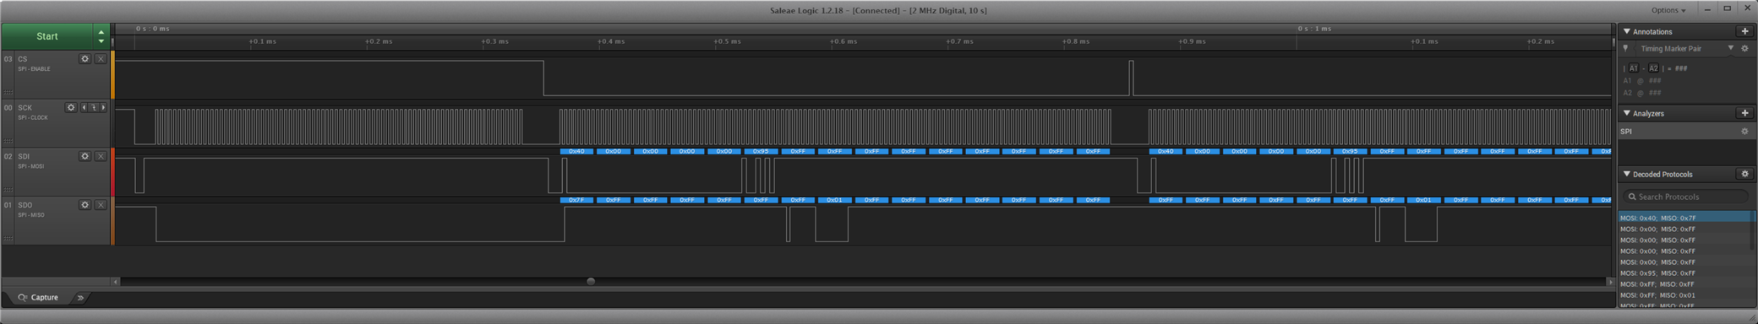Add a new annotation with plus
Screen dimensions: 1758x324
click(x=1744, y=31)
